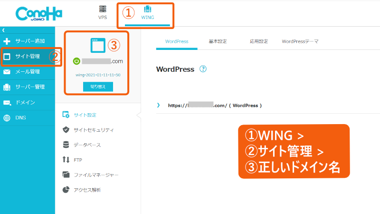Click the https://….com/ ( WordPress ) URL text
This screenshot has width=380, height=214.
coord(215,106)
